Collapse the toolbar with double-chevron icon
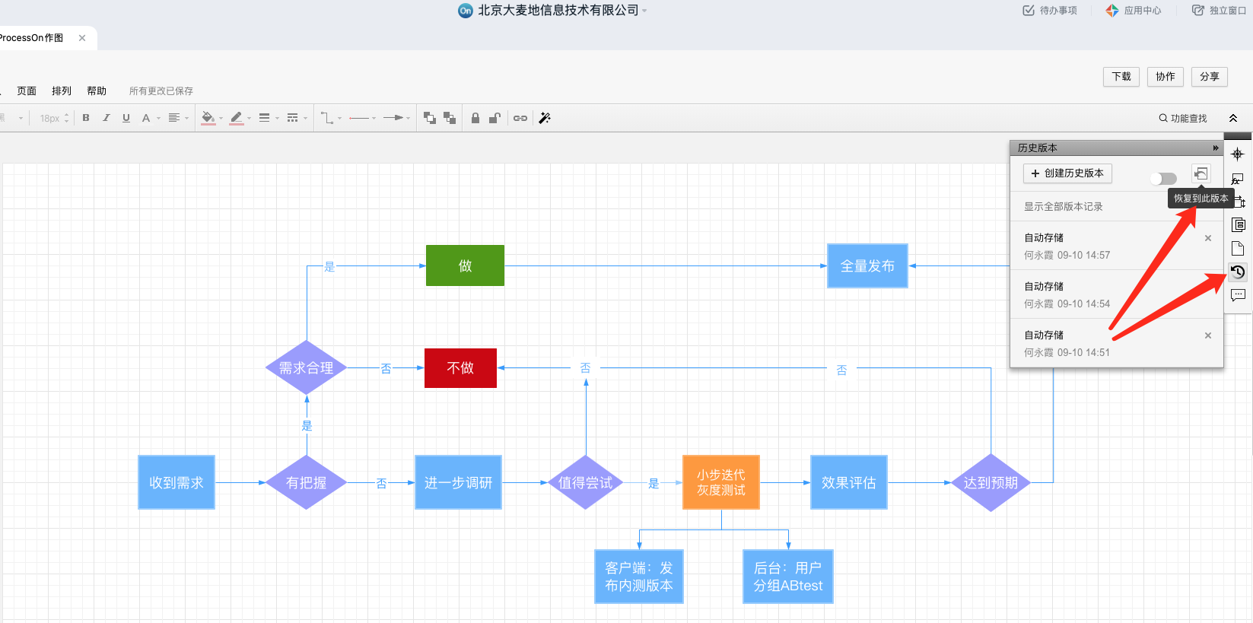The width and height of the screenshot is (1253, 623). click(x=1233, y=118)
